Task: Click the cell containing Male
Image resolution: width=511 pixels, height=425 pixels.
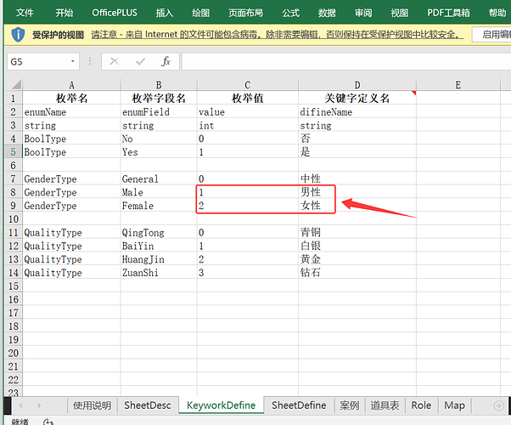Action: (159, 192)
